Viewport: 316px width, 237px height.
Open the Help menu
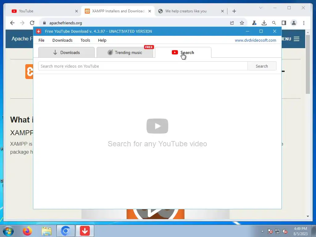[102, 40]
